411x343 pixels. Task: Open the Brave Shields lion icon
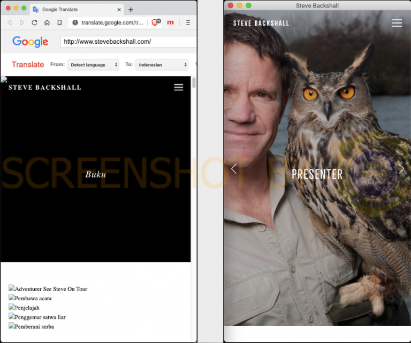pos(156,22)
